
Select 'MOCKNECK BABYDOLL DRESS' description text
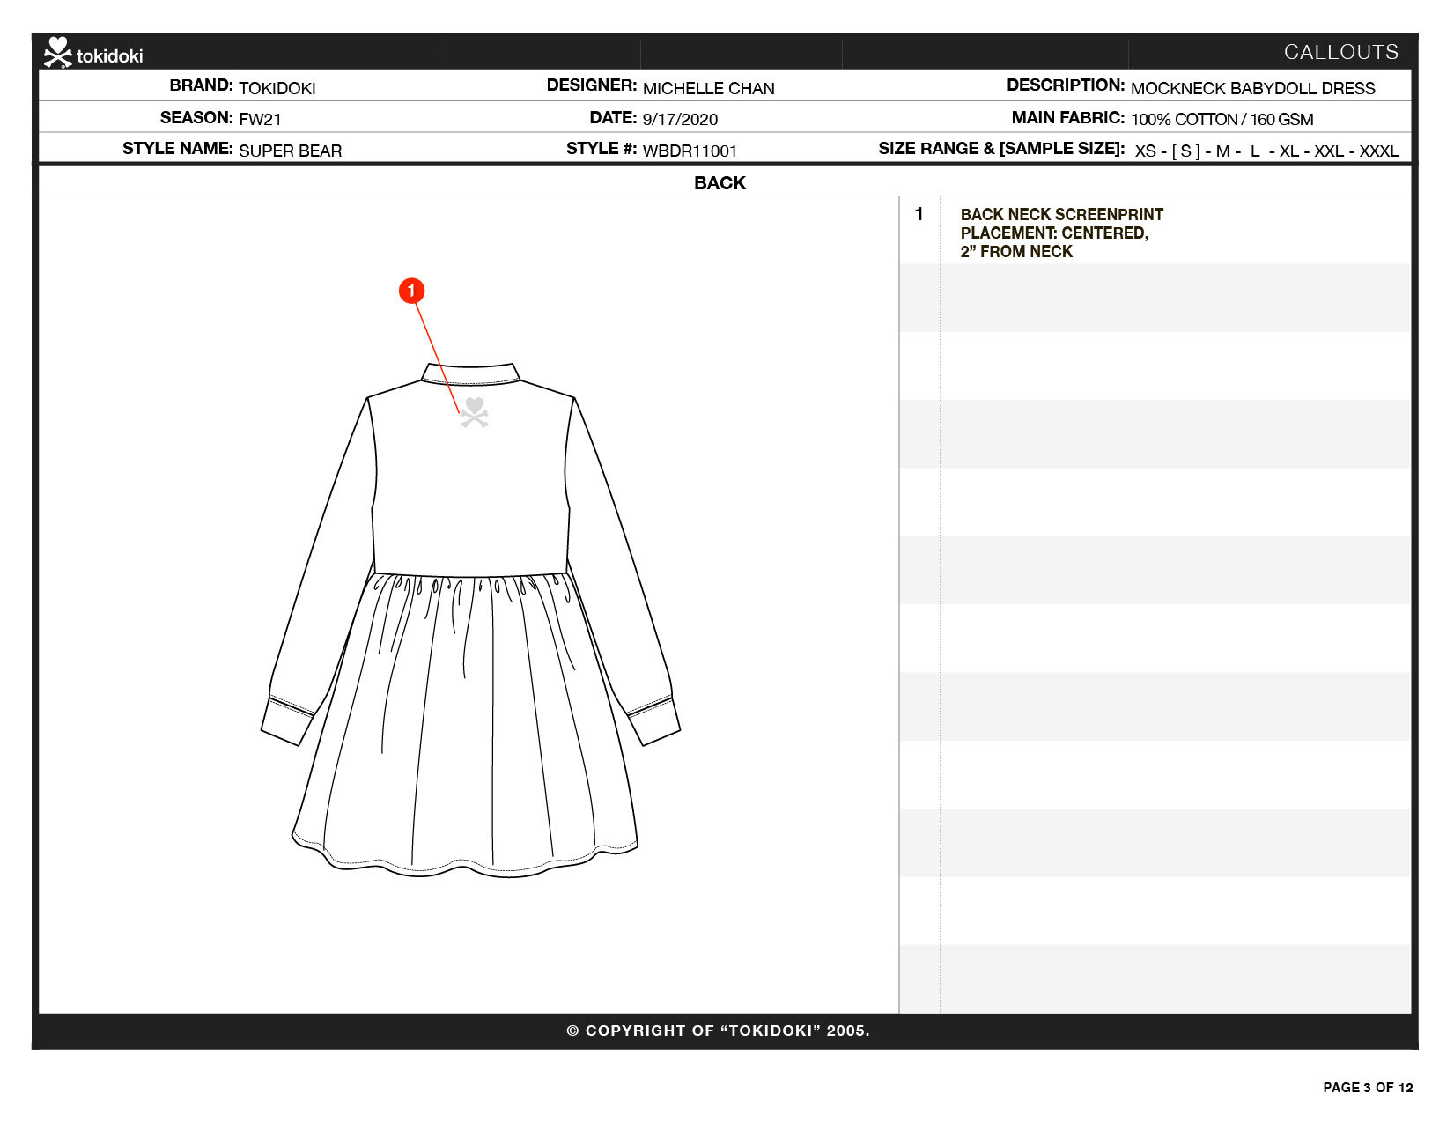1253,88
